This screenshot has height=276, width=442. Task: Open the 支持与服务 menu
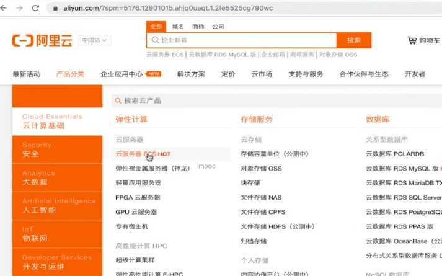click(x=306, y=74)
